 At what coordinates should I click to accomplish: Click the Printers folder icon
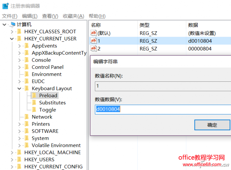pos(27,124)
